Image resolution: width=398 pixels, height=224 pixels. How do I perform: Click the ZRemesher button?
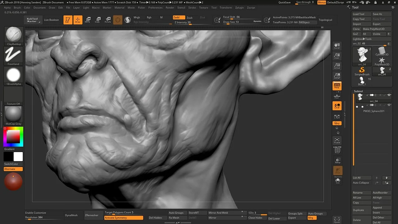coord(91,215)
